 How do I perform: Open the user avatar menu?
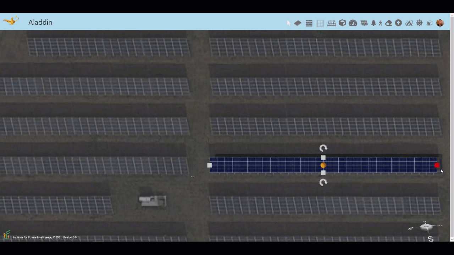(440, 23)
